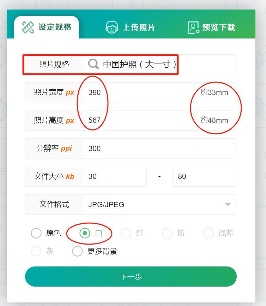Click the ruler icon on 设定规格 tab
The width and height of the screenshot is (266, 306).
(28, 27)
